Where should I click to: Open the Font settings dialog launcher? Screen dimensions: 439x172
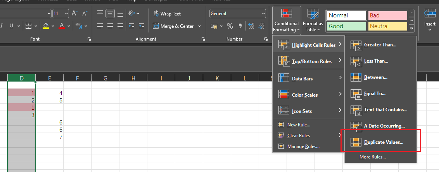(x=89, y=39)
